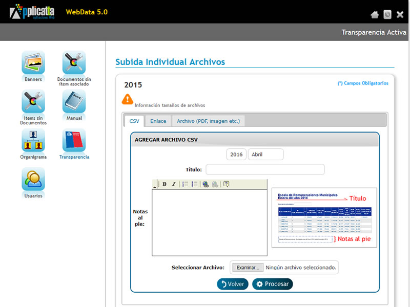
Task: Open the Manual book icon
Action: point(74,102)
